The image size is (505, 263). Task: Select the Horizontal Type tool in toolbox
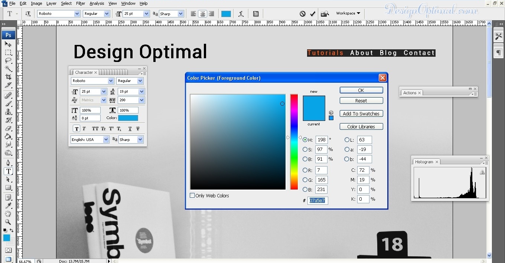click(x=8, y=171)
